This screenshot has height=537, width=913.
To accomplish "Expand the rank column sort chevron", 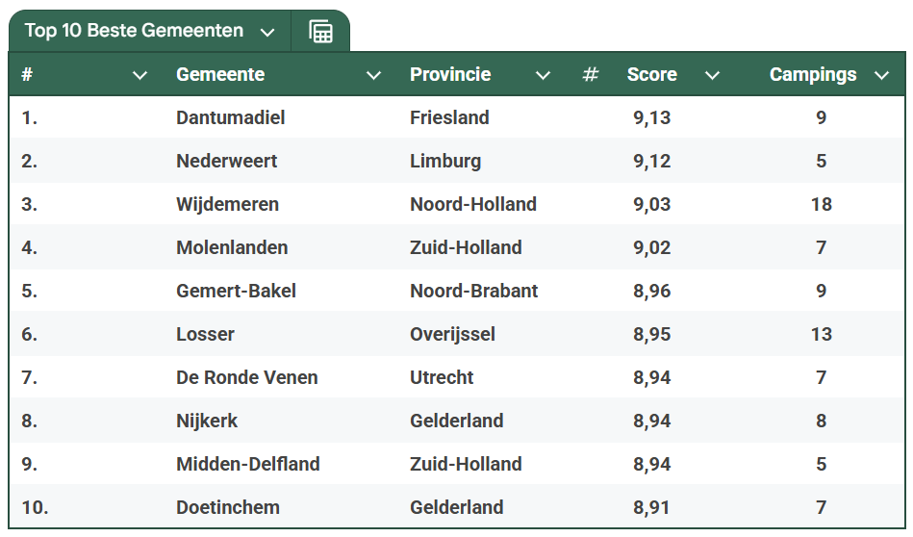I will tap(139, 75).
